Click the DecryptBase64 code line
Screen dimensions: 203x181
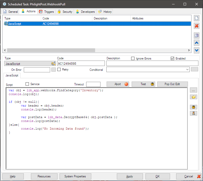(x=69, y=117)
